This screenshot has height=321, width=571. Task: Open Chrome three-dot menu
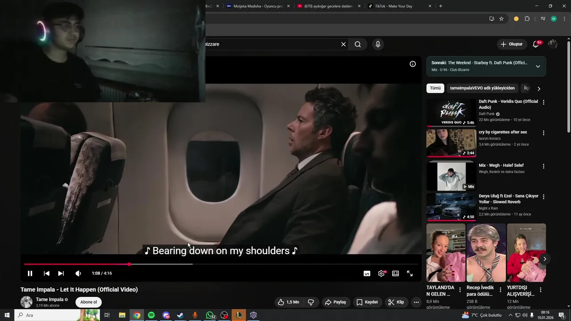click(563, 19)
